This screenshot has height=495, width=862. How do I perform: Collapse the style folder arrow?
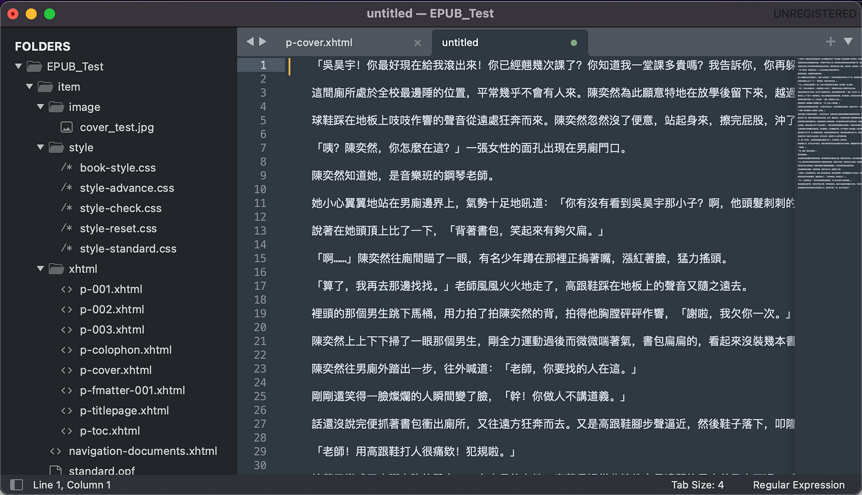(40, 147)
